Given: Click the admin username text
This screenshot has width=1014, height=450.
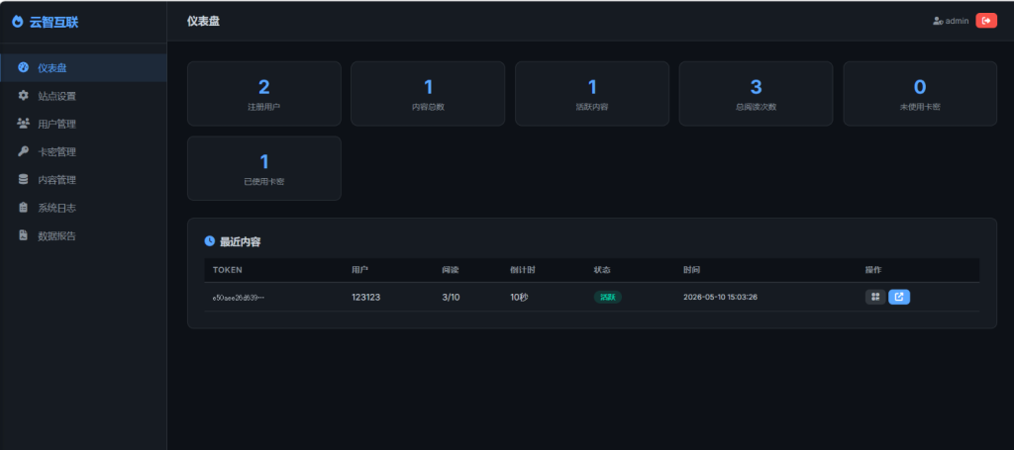Looking at the screenshot, I should click(x=958, y=21).
